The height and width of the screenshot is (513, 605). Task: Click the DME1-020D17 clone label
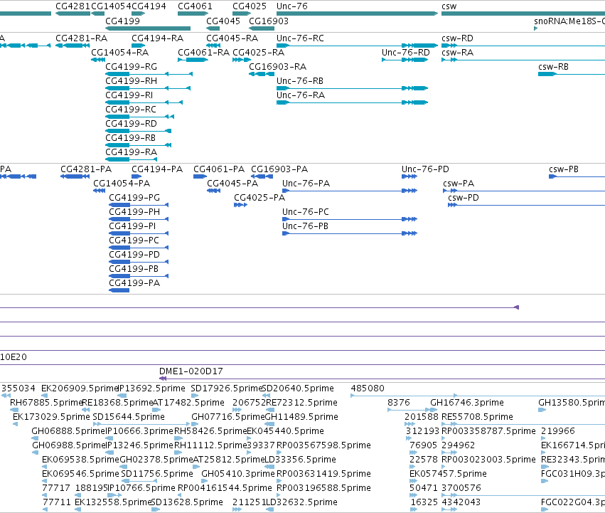point(191,371)
